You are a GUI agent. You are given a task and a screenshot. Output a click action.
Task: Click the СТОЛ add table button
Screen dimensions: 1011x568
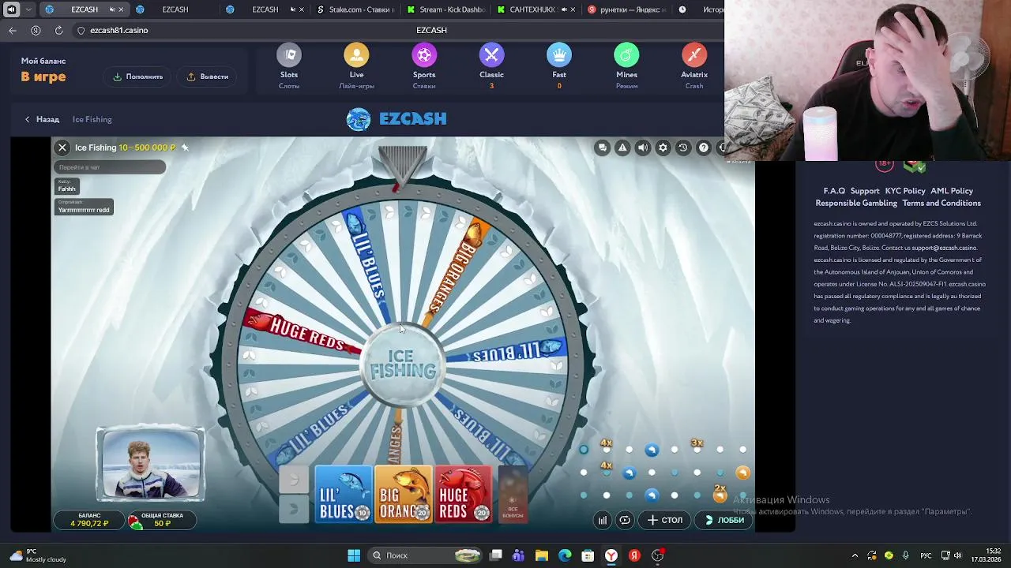point(664,520)
